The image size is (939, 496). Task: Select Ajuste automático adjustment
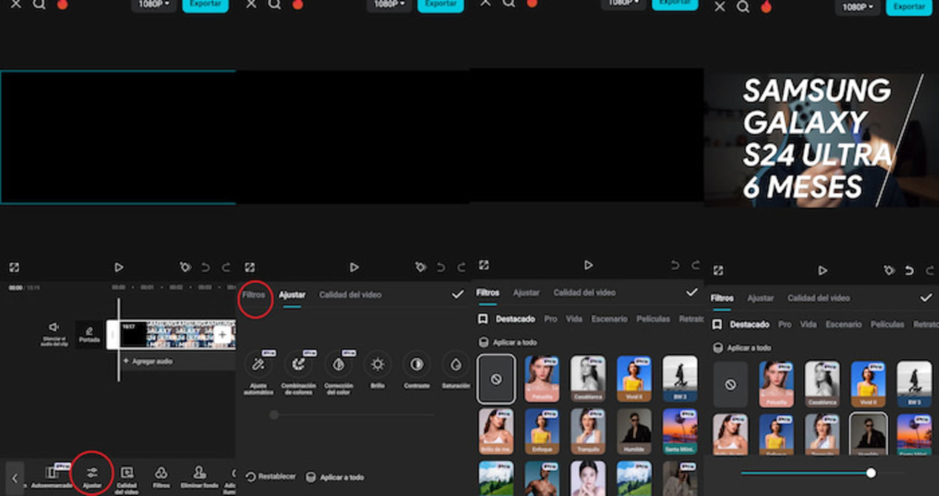(259, 371)
